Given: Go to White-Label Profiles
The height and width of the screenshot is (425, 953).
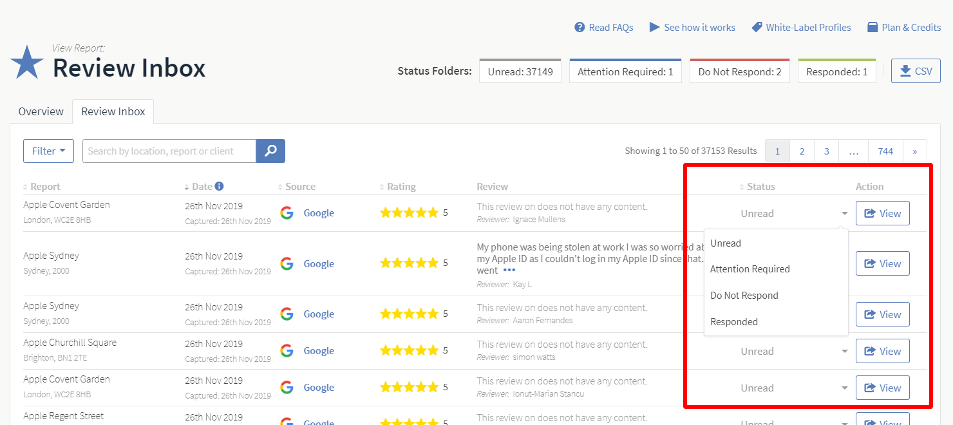Looking at the screenshot, I should pos(801,27).
